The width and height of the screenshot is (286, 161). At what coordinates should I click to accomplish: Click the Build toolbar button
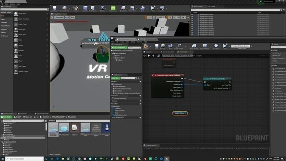[143, 8]
